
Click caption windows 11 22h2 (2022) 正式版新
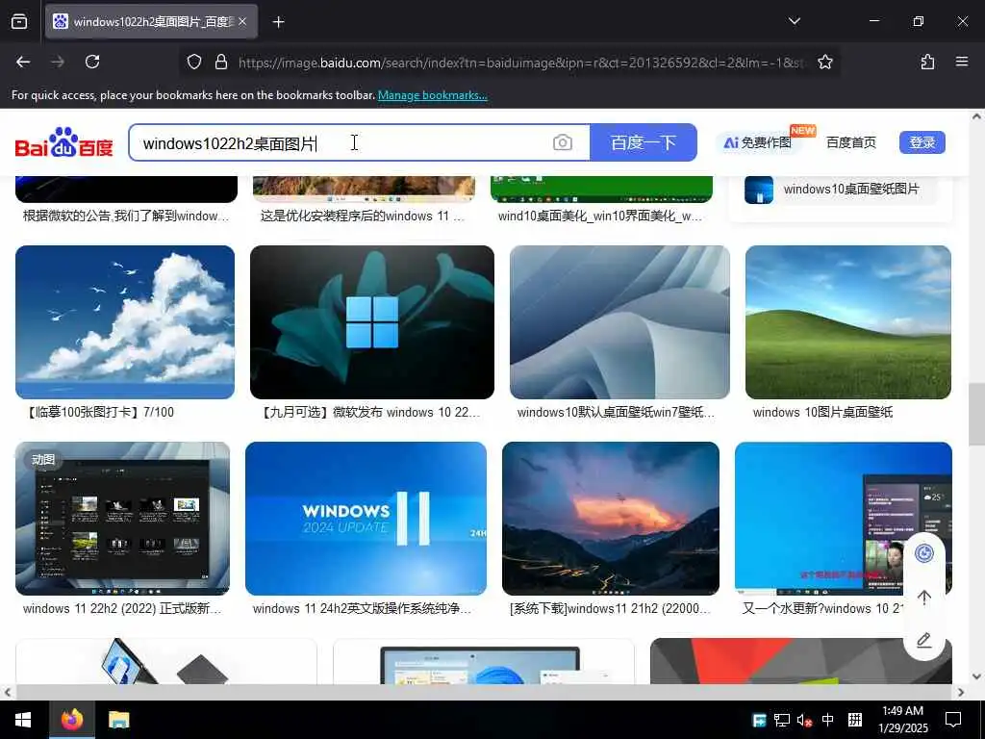tap(122, 609)
